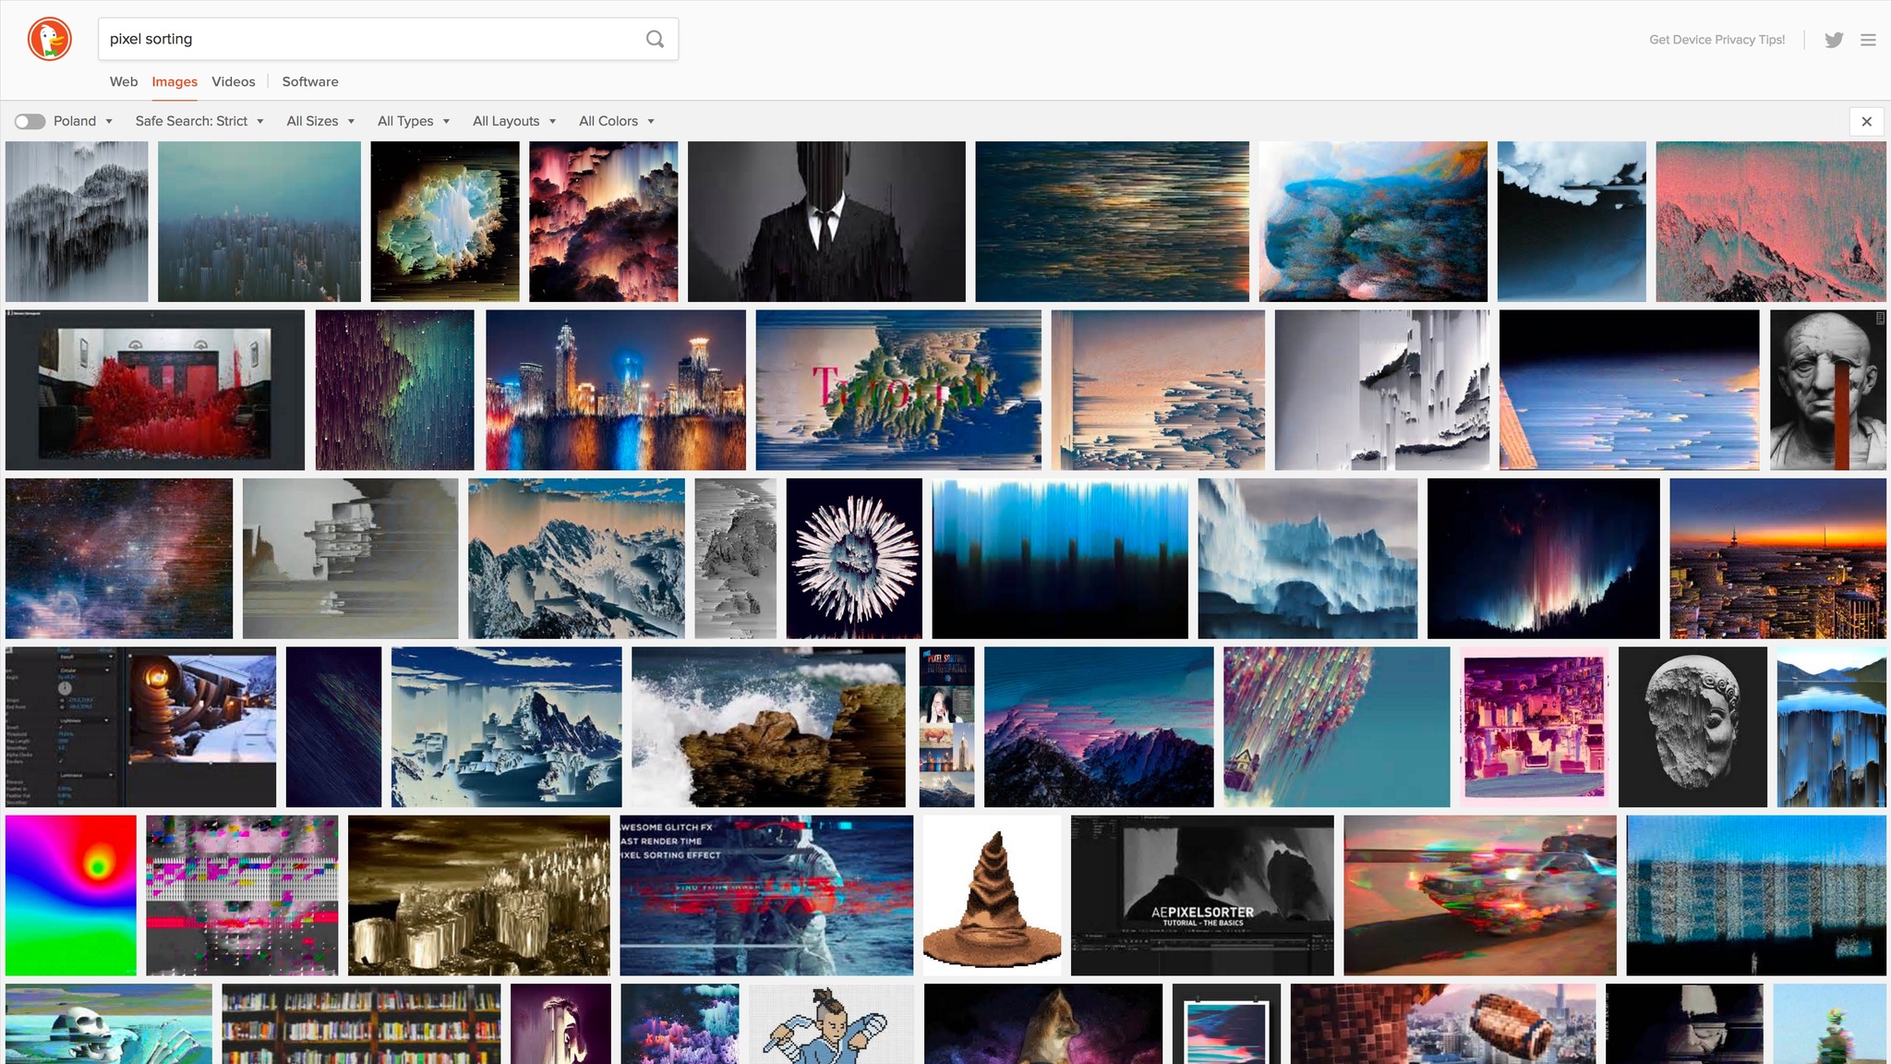Image resolution: width=1891 pixels, height=1064 pixels.
Task: Open the Roman bust with red streak
Action: click(1828, 390)
